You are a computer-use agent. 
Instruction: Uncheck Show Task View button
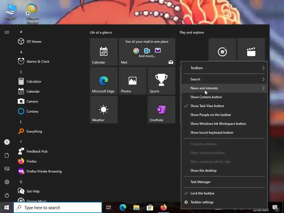[224, 106]
